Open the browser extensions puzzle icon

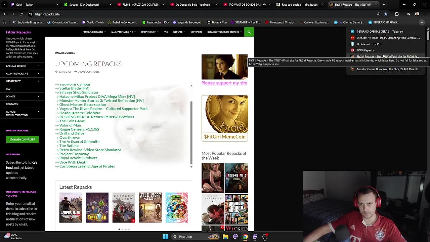397,14
